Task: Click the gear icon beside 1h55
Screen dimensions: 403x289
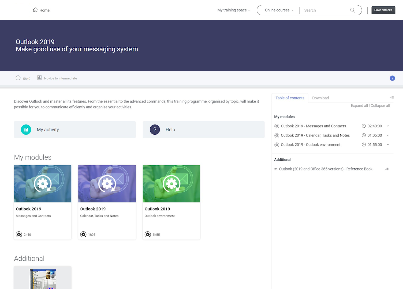Action: [148, 234]
